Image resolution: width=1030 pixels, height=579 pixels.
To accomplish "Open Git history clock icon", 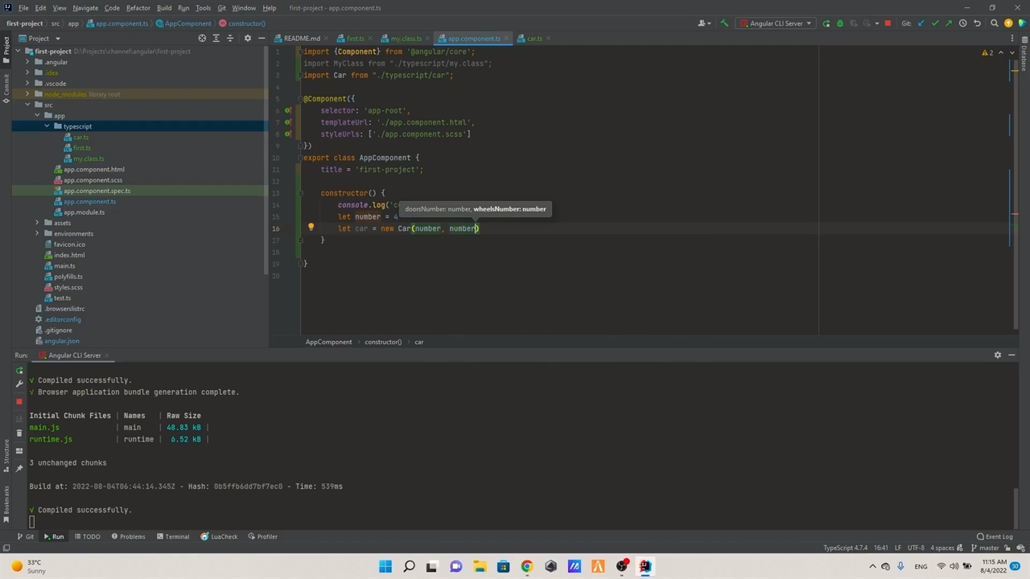I will [x=962, y=23].
